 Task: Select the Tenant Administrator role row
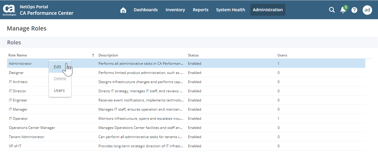coord(27,137)
